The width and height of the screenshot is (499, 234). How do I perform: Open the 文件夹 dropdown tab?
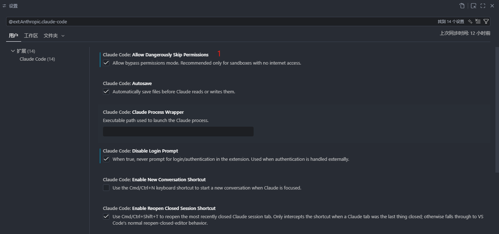pyautogui.click(x=54, y=36)
